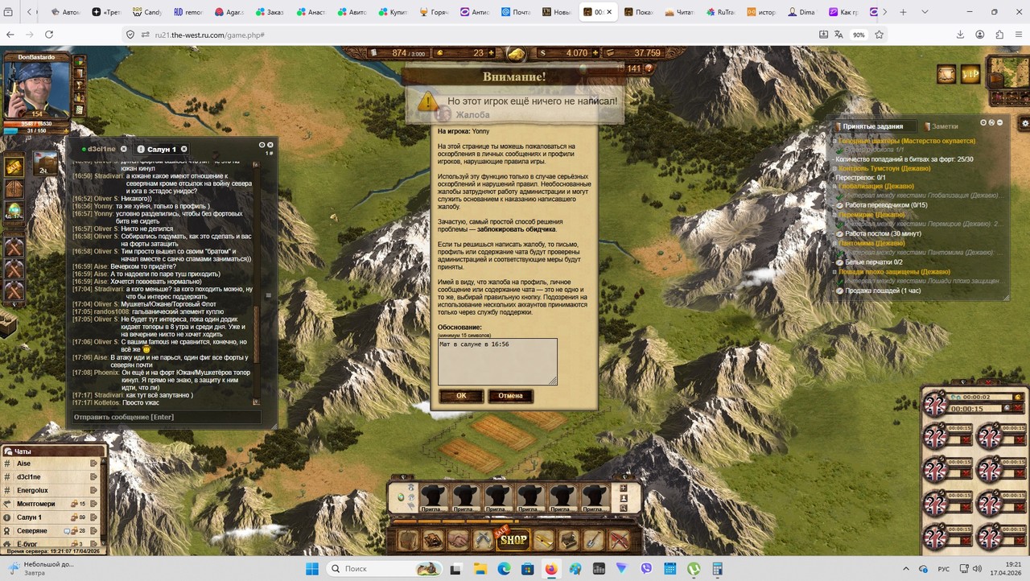Open Firefox from Windows taskbar
This screenshot has height=581, width=1030.
coord(551,569)
